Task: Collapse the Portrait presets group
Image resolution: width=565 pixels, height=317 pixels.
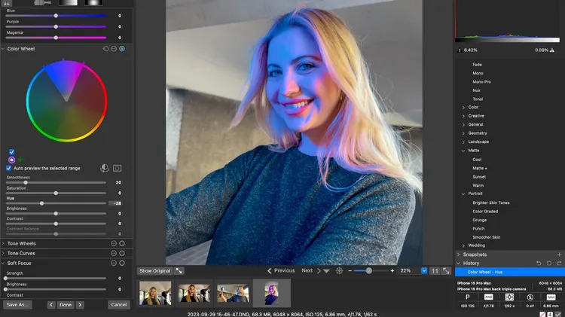Action: [x=463, y=194]
